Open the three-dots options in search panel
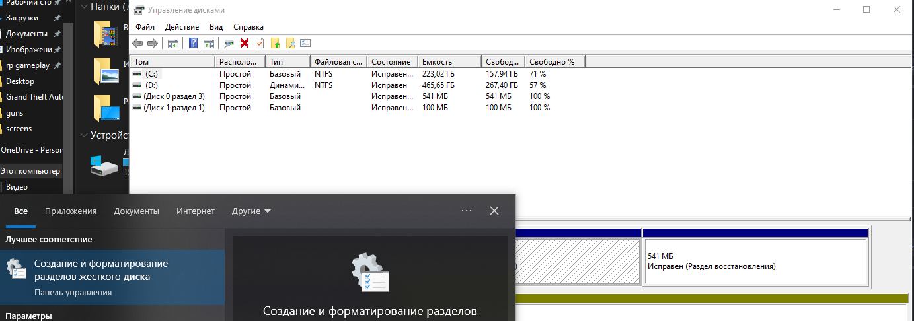 pos(467,211)
